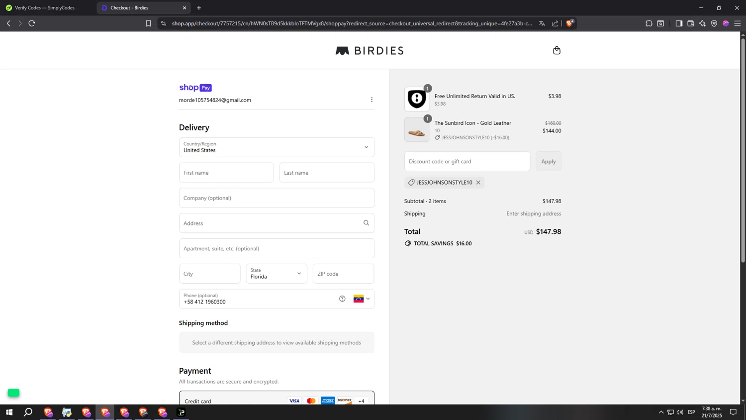Show the +4 additional card types

pyautogui.click(x=362, y=401)
